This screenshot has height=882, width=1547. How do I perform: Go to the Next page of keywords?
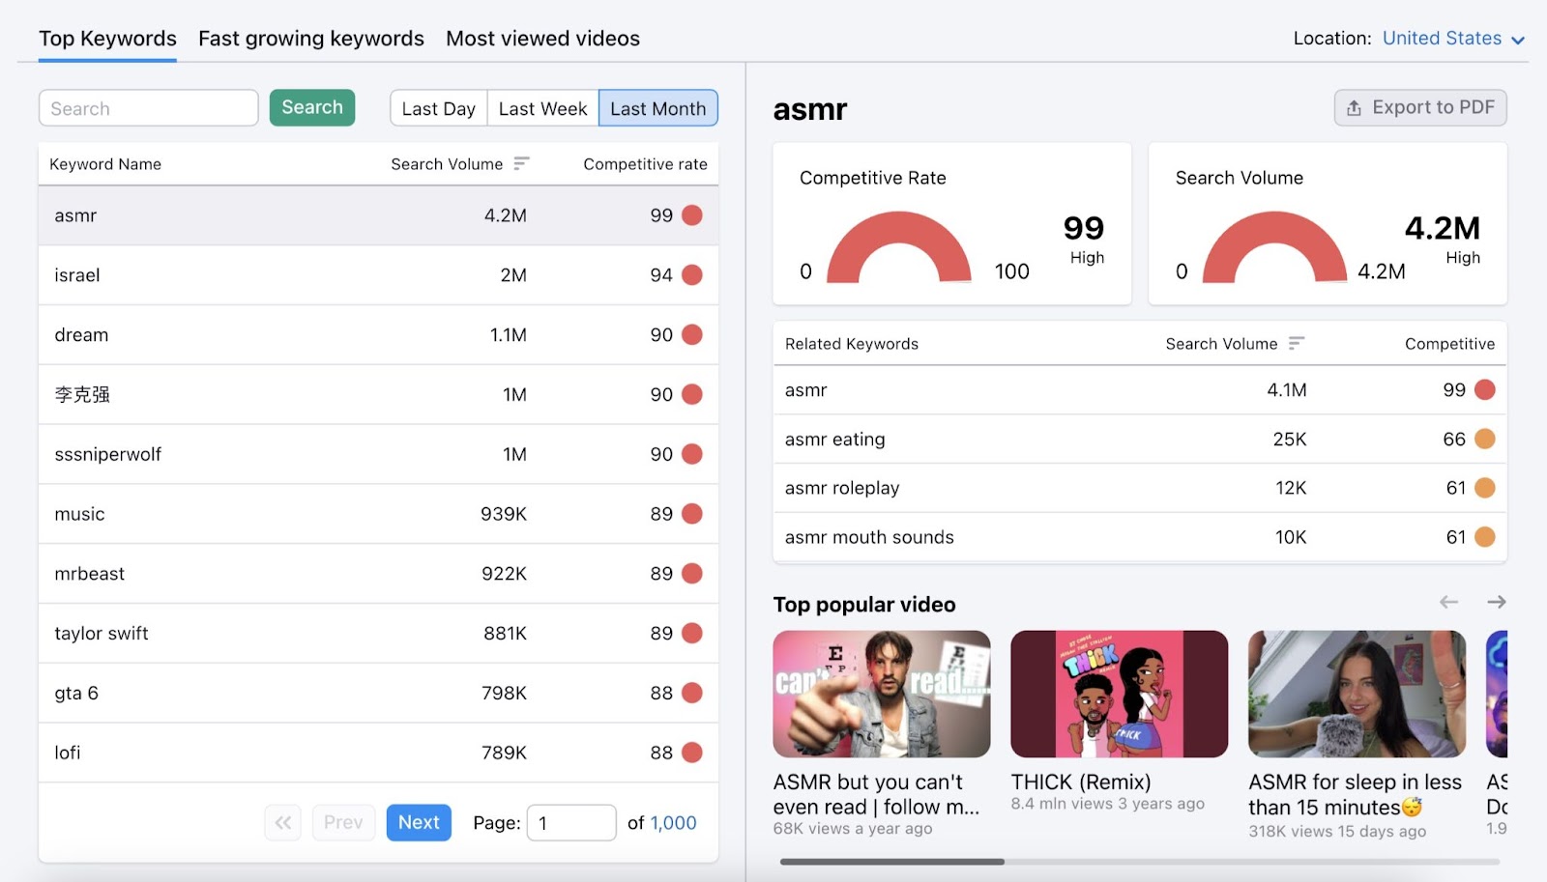[418, 822]
